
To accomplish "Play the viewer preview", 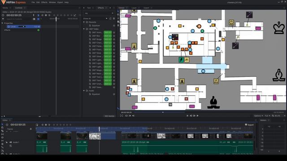I will (x=197, y=116).
